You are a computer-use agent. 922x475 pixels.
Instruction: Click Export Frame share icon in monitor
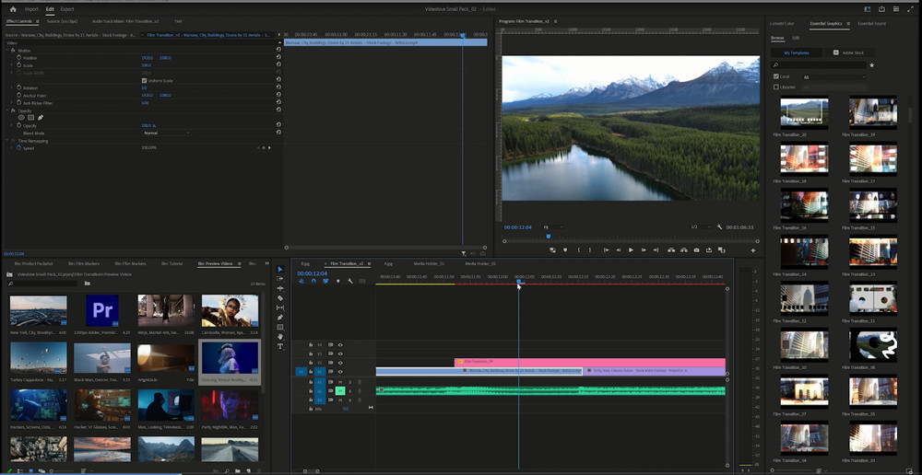point(708,250)
